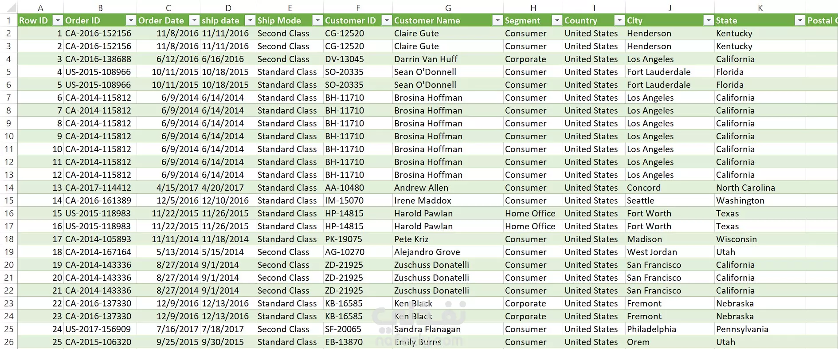Open the Order ID filter dropdown
This screenshot has height=349, width=838.
131,20
